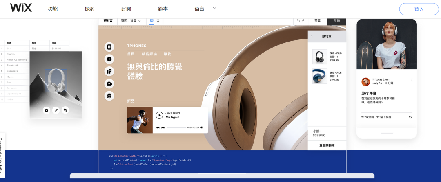Like the post with the heart icon
Screen dimensions: 441x182
coord(411,117)
